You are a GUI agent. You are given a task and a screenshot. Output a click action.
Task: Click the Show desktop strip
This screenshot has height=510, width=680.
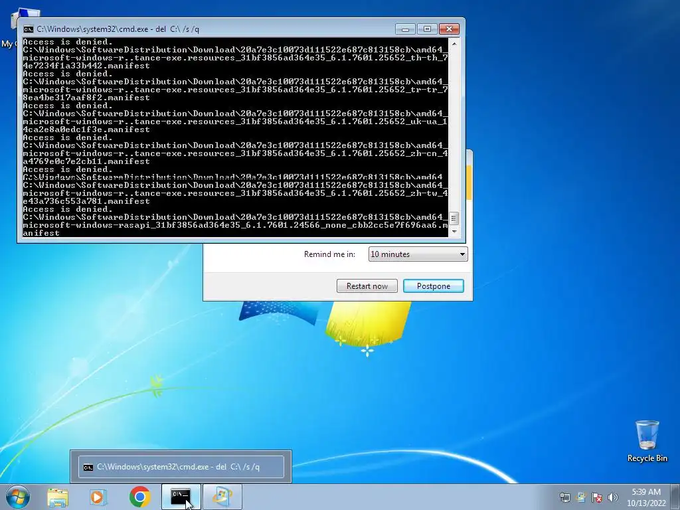point(675,497)
